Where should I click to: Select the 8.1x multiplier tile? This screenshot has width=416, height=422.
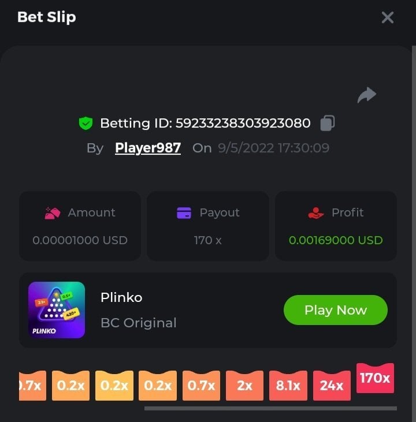(288, 386)
